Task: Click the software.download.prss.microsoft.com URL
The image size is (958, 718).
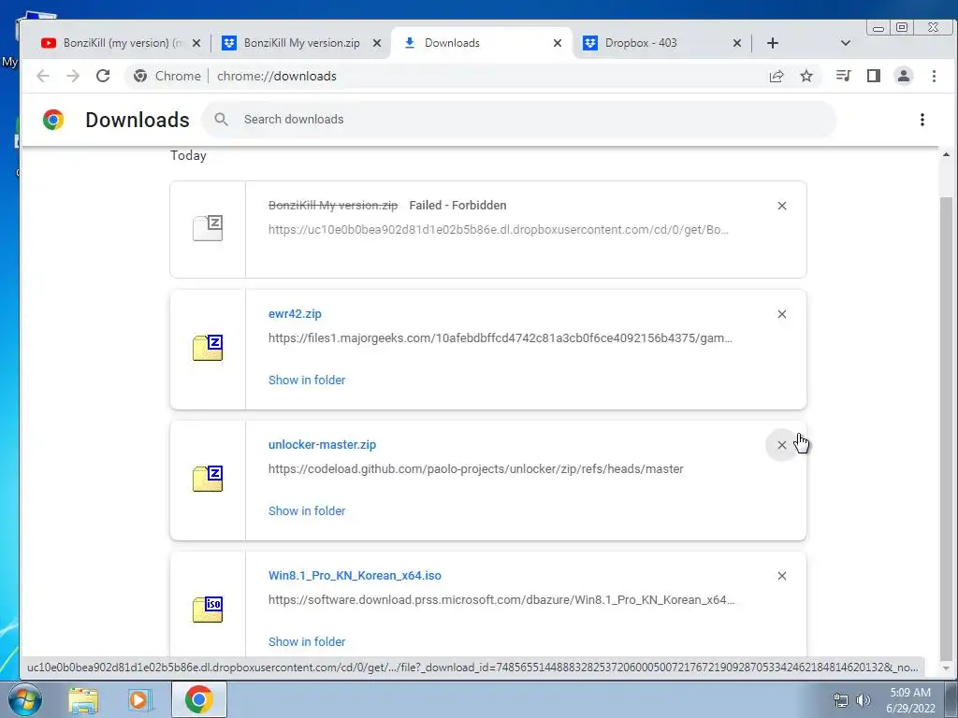Action: pos(501,599)
